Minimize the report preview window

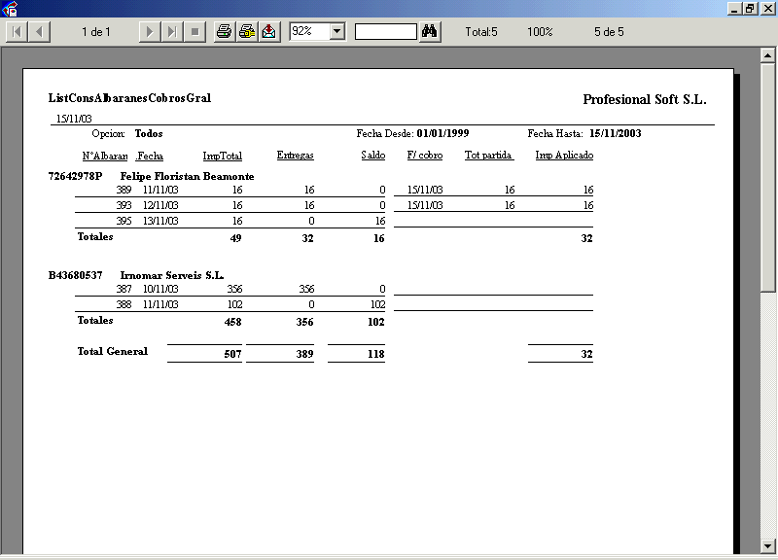click(732, 9)
